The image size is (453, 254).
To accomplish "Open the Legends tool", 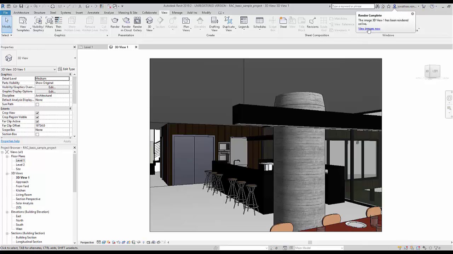I will click(243, 23).
